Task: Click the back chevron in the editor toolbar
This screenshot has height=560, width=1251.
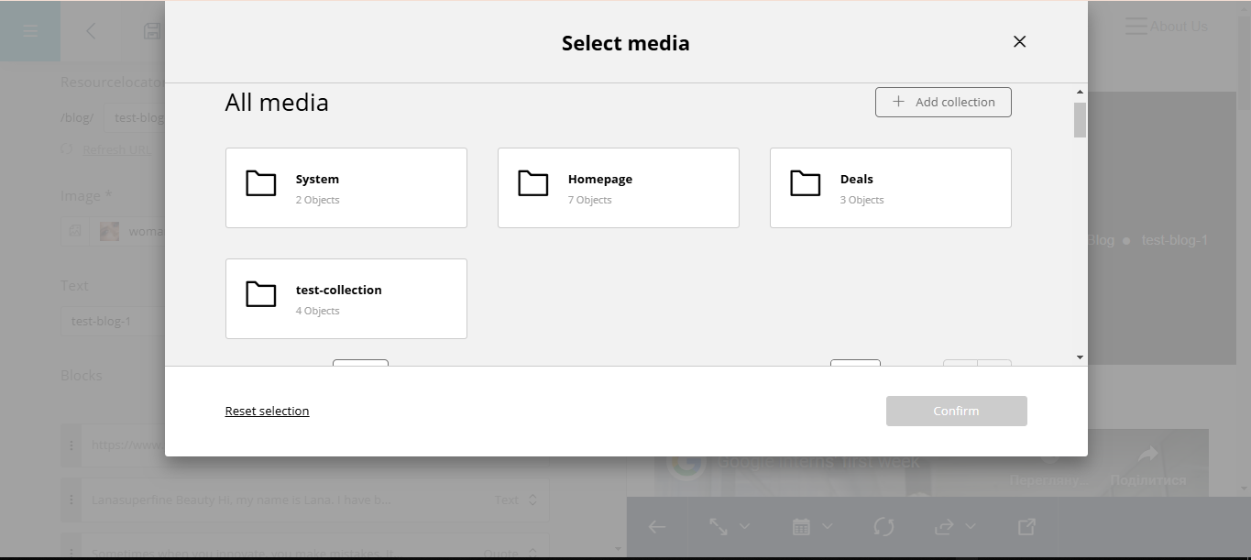Action: 91,31
